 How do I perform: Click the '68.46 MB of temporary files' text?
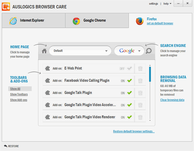(x=172, y=90)
